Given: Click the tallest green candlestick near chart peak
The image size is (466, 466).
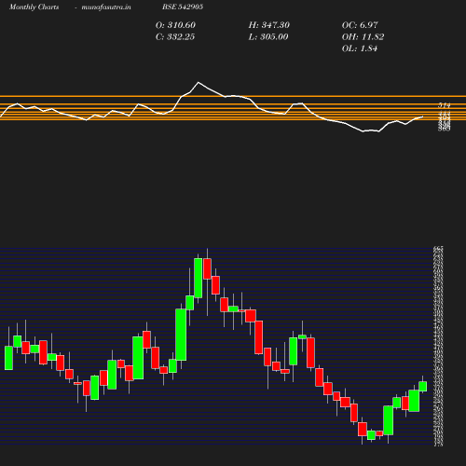Looking at the screenshot, I should (181, 335).
